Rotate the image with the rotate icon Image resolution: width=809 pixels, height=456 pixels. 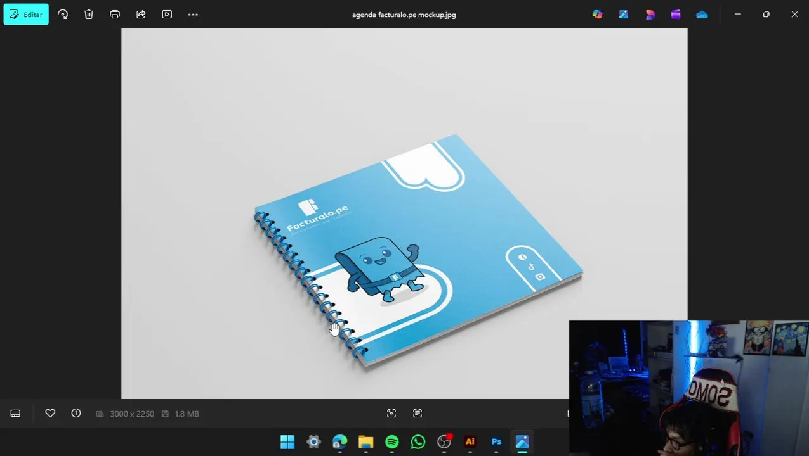click(63, 15)
